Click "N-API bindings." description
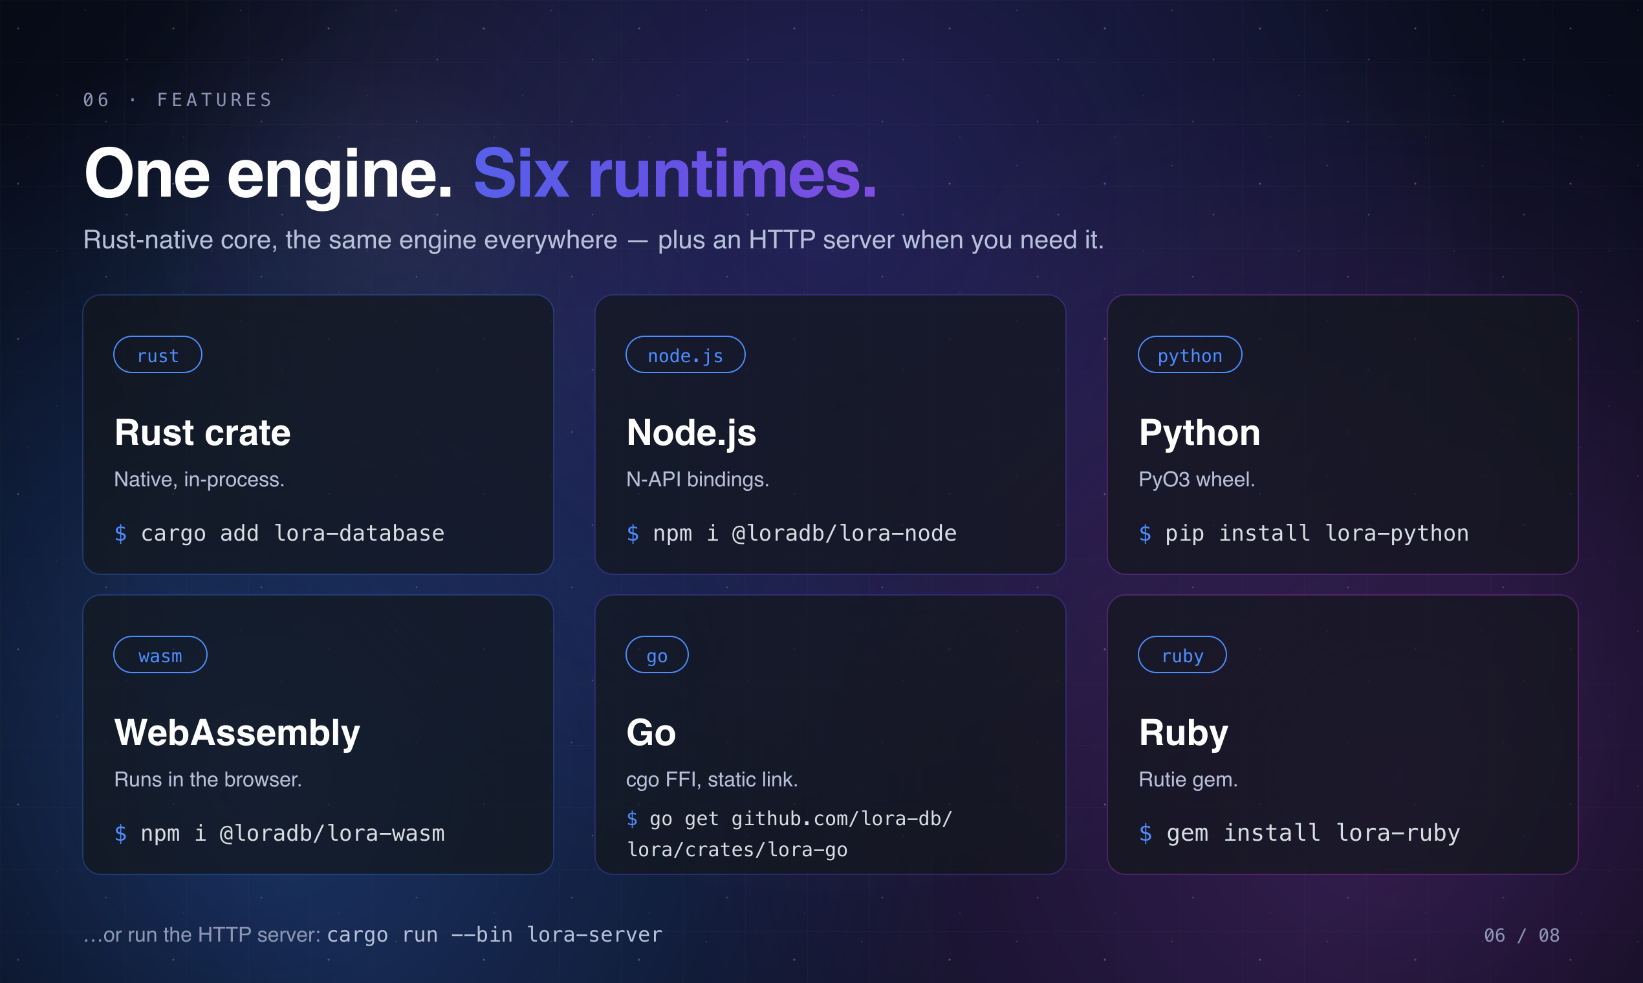The image size is (1643, 983). click(x=697, y=480)
